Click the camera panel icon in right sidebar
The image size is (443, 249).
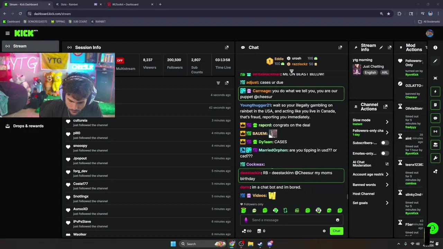(x=435, y=145)
